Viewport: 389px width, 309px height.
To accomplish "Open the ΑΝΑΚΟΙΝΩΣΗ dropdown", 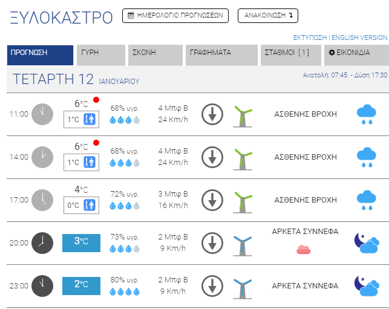I will coord(267,16).
